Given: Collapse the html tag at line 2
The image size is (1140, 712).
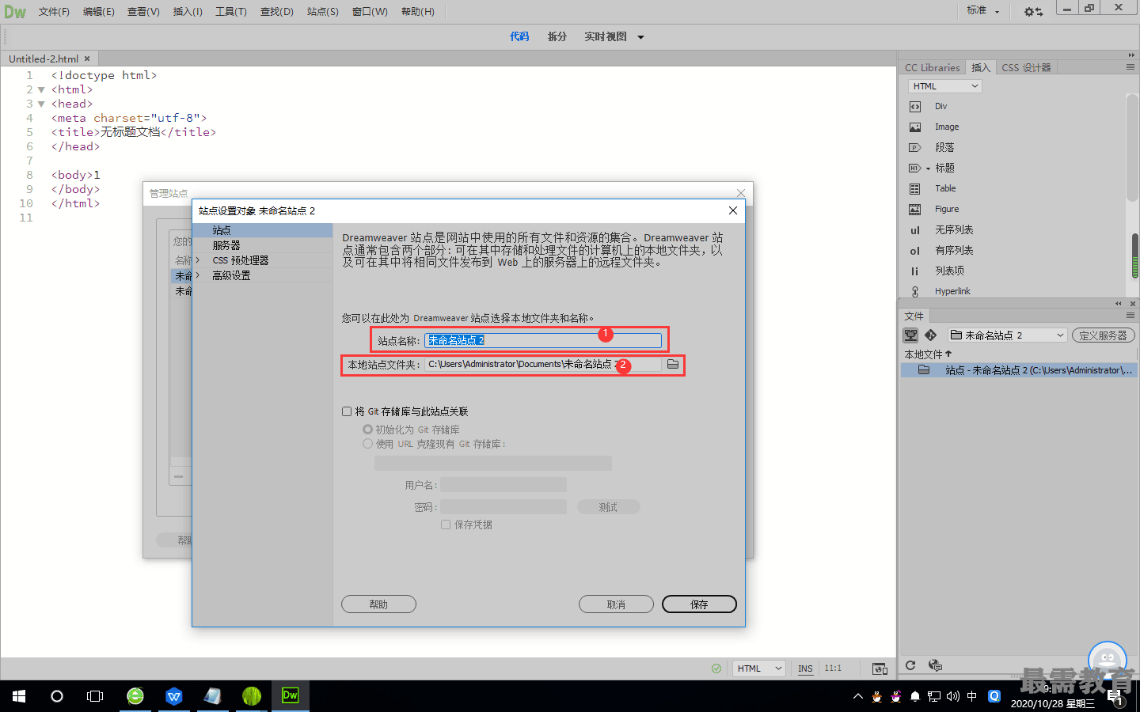Looking at the screenshot, I should pyautogui.click(x=41, y=90).
